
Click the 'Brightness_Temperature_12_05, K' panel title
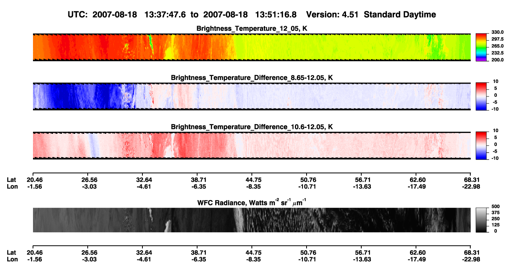point(252,29)
